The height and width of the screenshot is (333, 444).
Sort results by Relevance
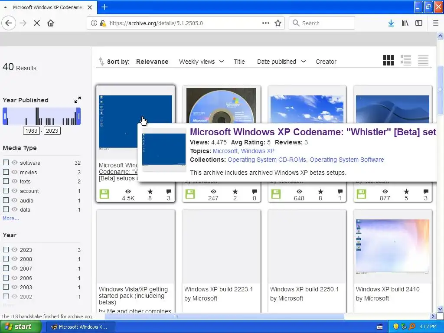click(152, 62)
